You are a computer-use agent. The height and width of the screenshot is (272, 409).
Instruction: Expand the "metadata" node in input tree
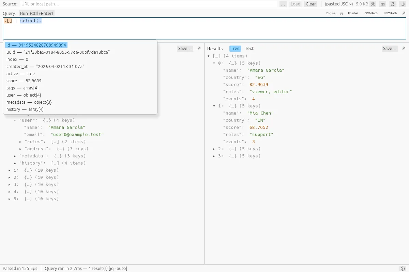pos(15,156)
